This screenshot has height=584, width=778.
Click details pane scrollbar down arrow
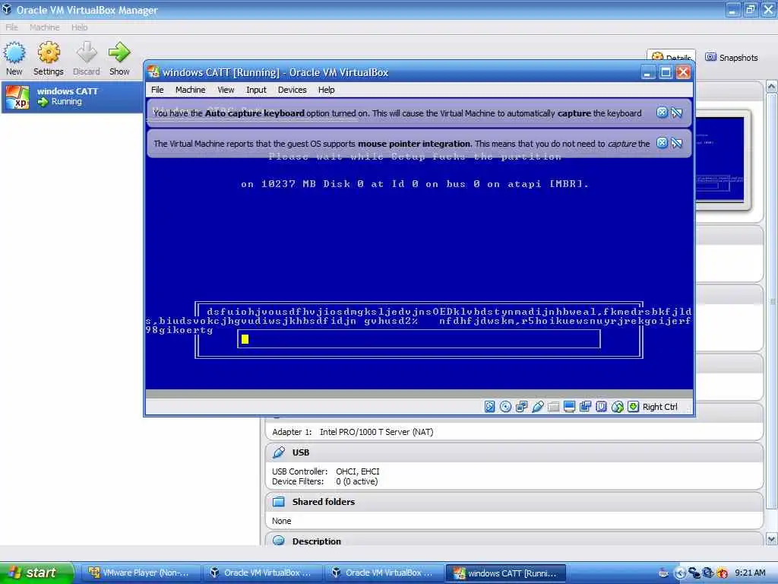[772, 539]
